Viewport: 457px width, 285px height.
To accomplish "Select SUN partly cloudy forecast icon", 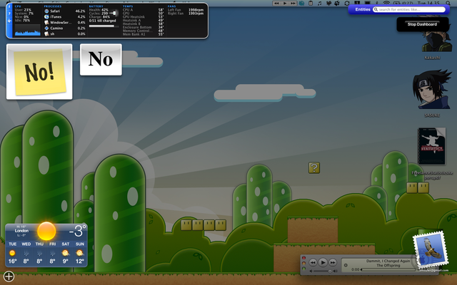I will pos(79,253).
